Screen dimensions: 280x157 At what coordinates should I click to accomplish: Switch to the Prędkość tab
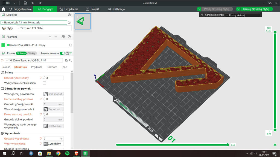coord(37,67)
